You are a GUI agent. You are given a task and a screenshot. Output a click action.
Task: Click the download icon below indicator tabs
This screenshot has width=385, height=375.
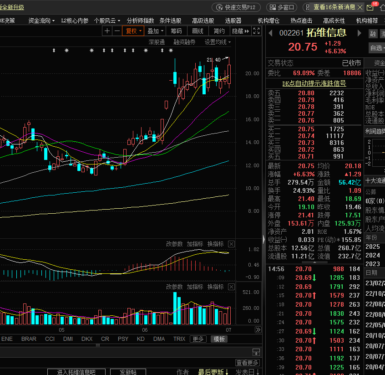256,352
